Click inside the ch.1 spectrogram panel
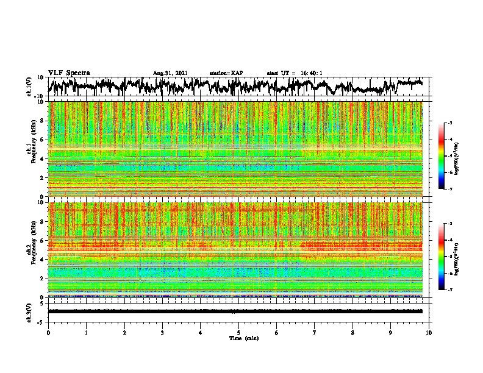 coord(235,149)
